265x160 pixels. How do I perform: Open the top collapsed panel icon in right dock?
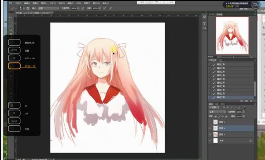pyautogui.click(x=205, y=17)
